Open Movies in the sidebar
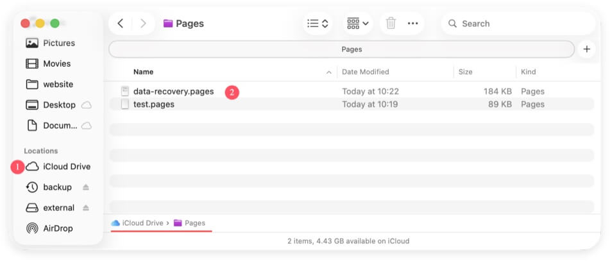This screenshot has height=261, width=610. point(48,63)
